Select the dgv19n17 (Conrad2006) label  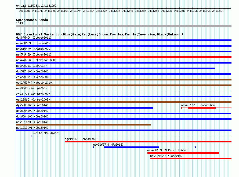82,139
